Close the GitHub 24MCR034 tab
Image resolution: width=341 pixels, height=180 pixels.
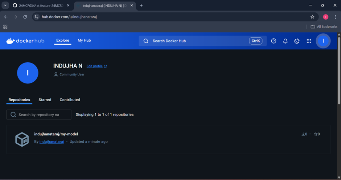tap(68, 5)
